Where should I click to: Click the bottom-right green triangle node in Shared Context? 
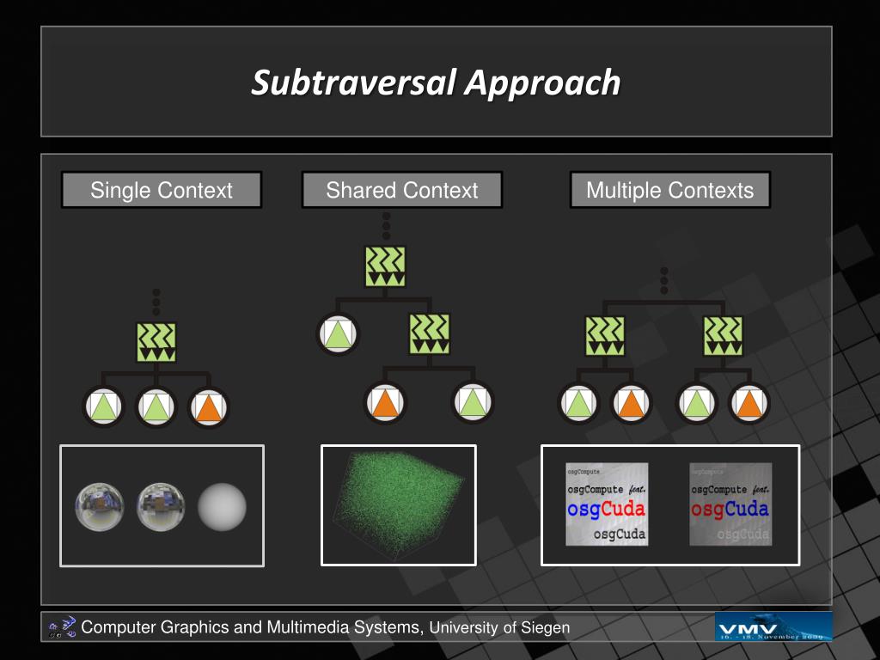click(x=473, y=402)
